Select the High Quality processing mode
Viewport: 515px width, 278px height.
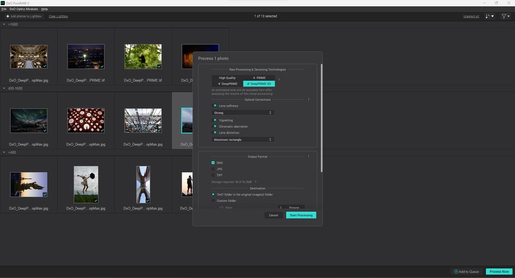227,78
